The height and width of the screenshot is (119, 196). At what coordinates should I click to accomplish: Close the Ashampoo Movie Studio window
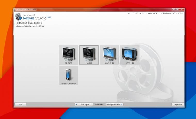click(x=182, y=9)
